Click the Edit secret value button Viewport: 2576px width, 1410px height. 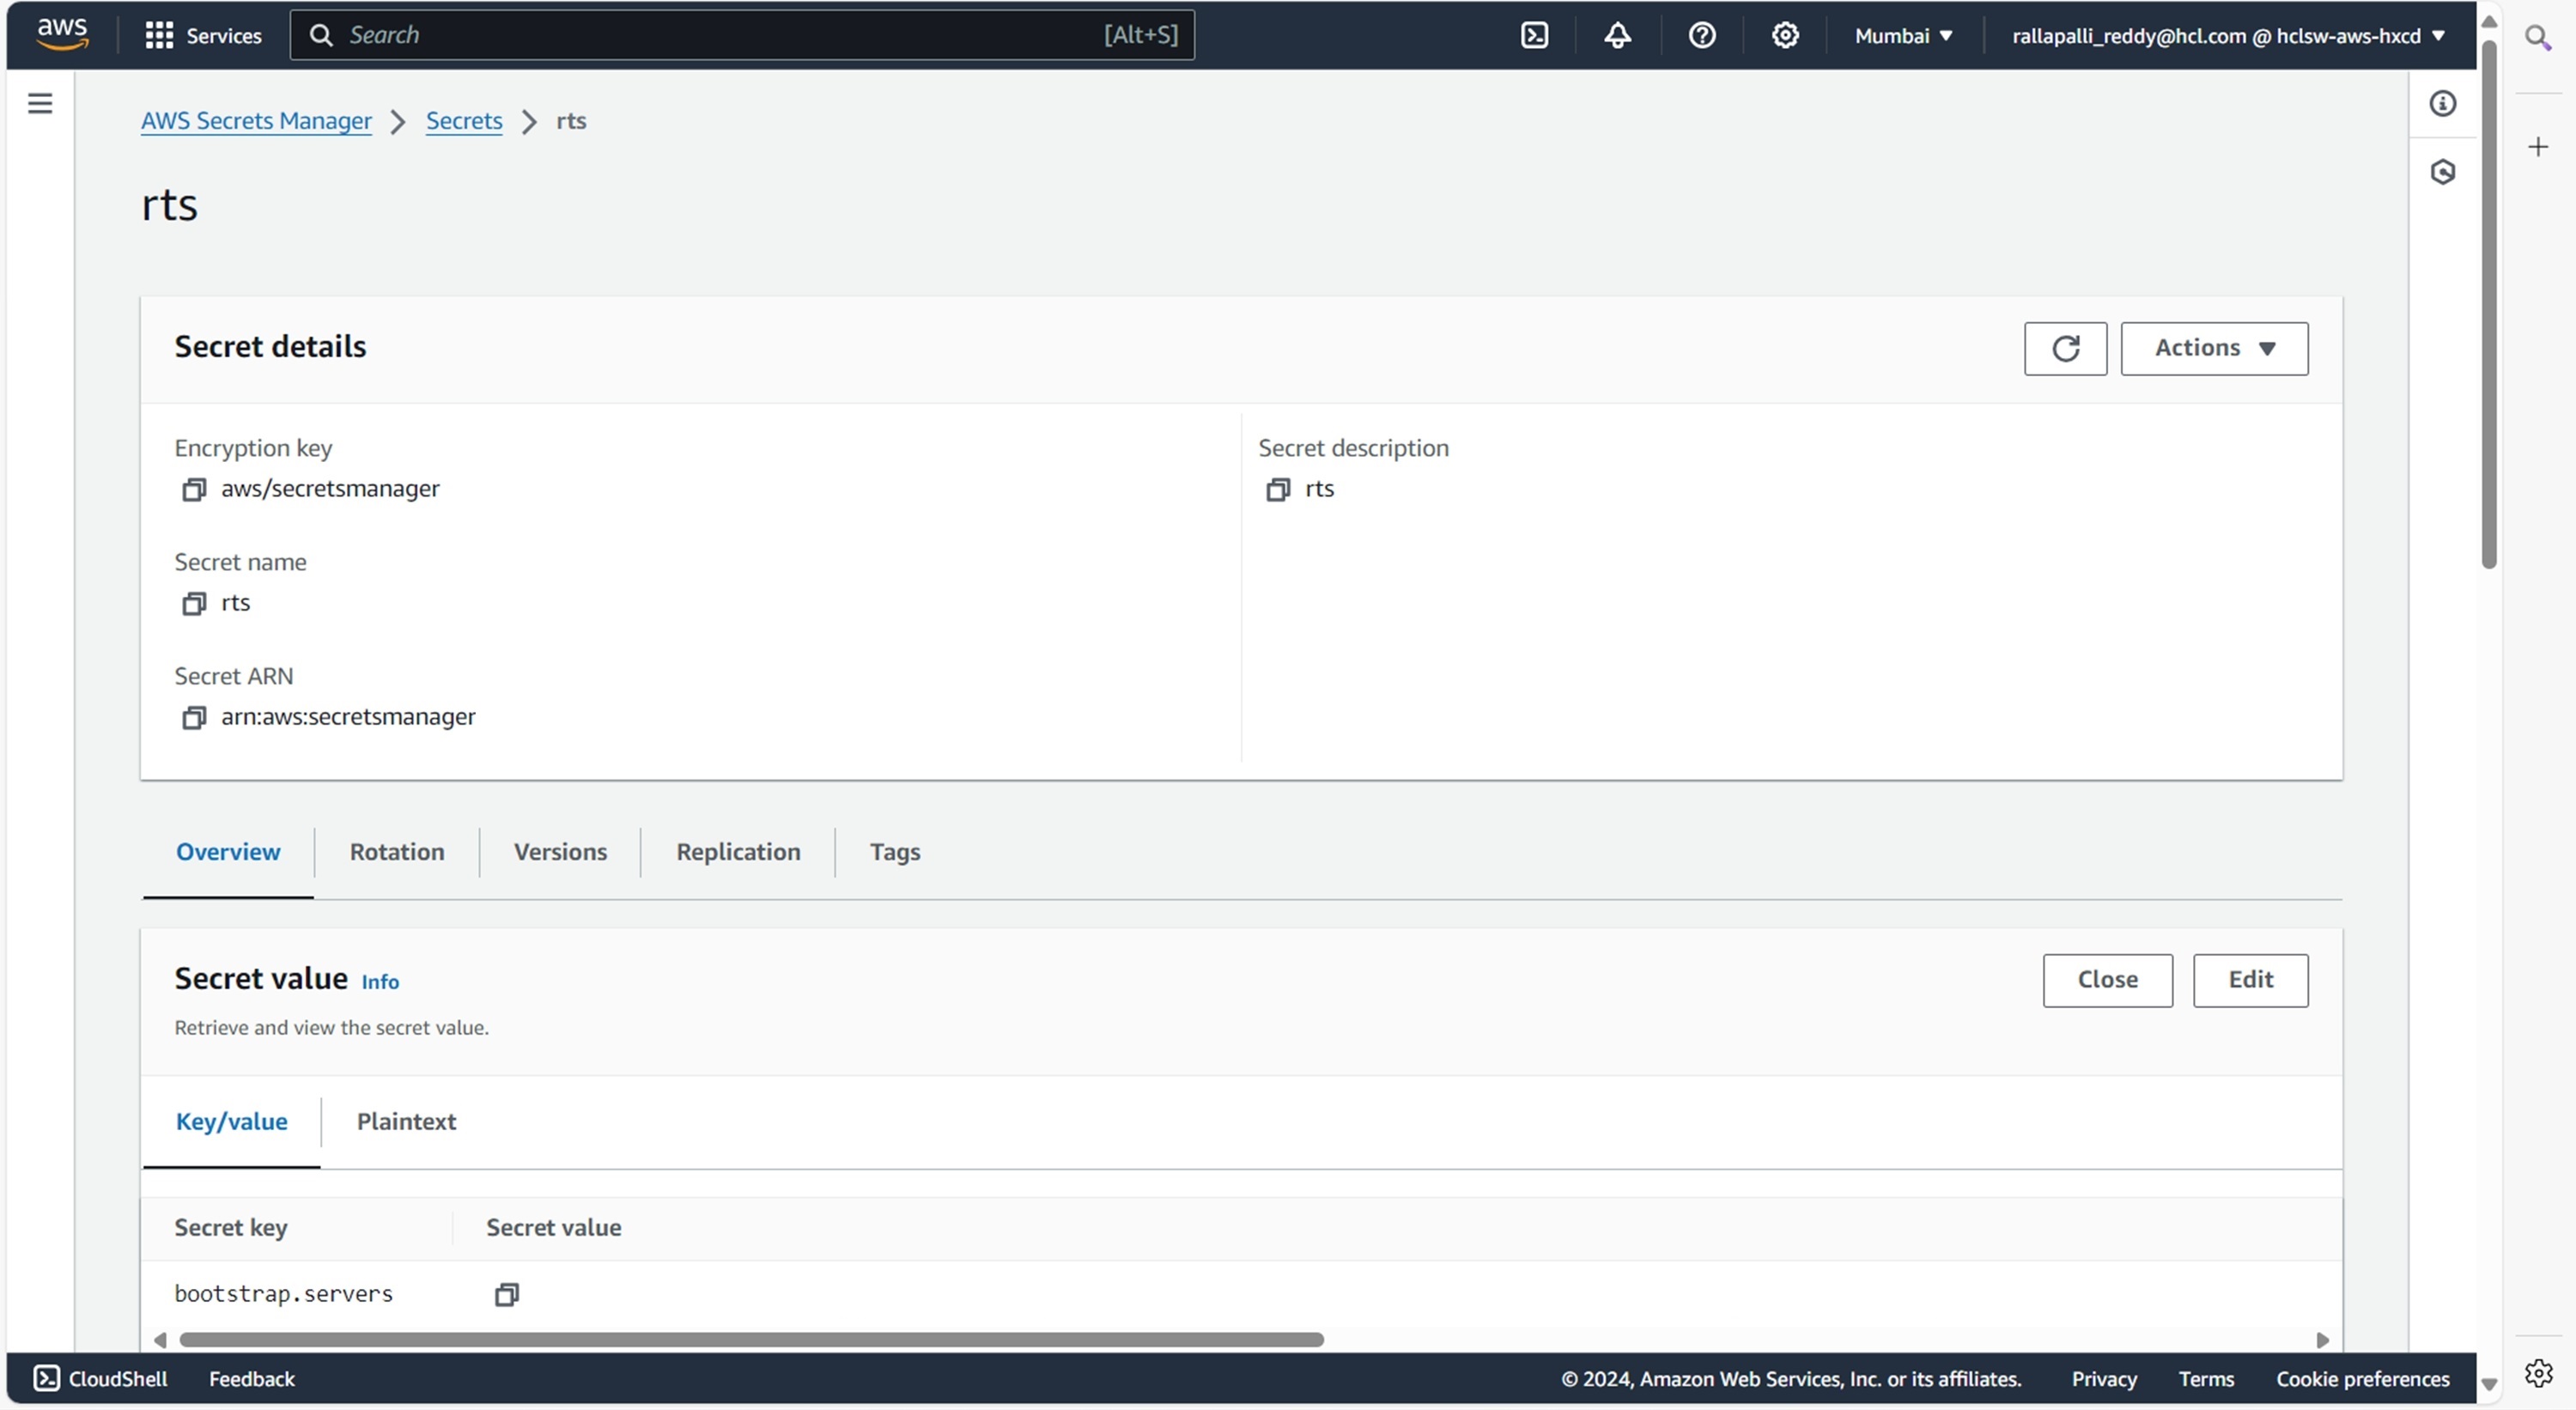click(x=2250, y=980)
